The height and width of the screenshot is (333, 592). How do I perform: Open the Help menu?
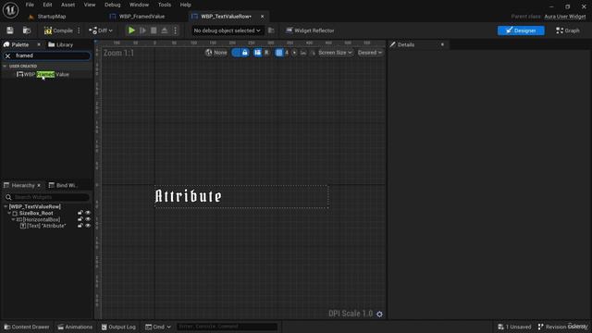point(185,5)
